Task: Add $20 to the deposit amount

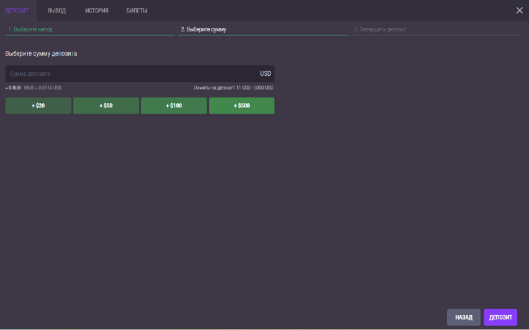Action: (38, 106)
